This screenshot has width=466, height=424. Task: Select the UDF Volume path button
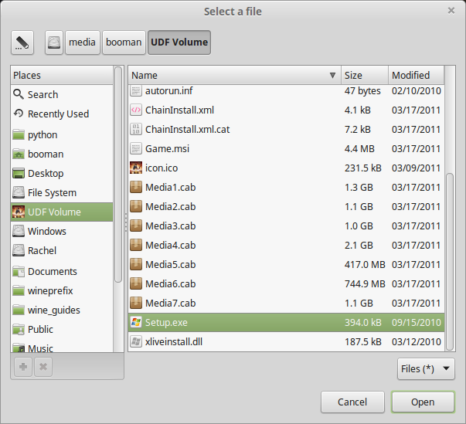(179, 42)
